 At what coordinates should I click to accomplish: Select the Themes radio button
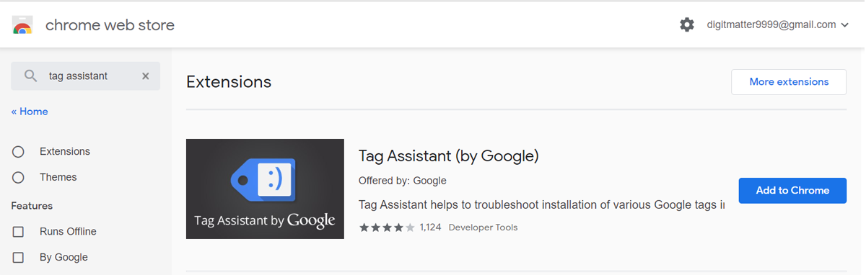coord(18,177)
